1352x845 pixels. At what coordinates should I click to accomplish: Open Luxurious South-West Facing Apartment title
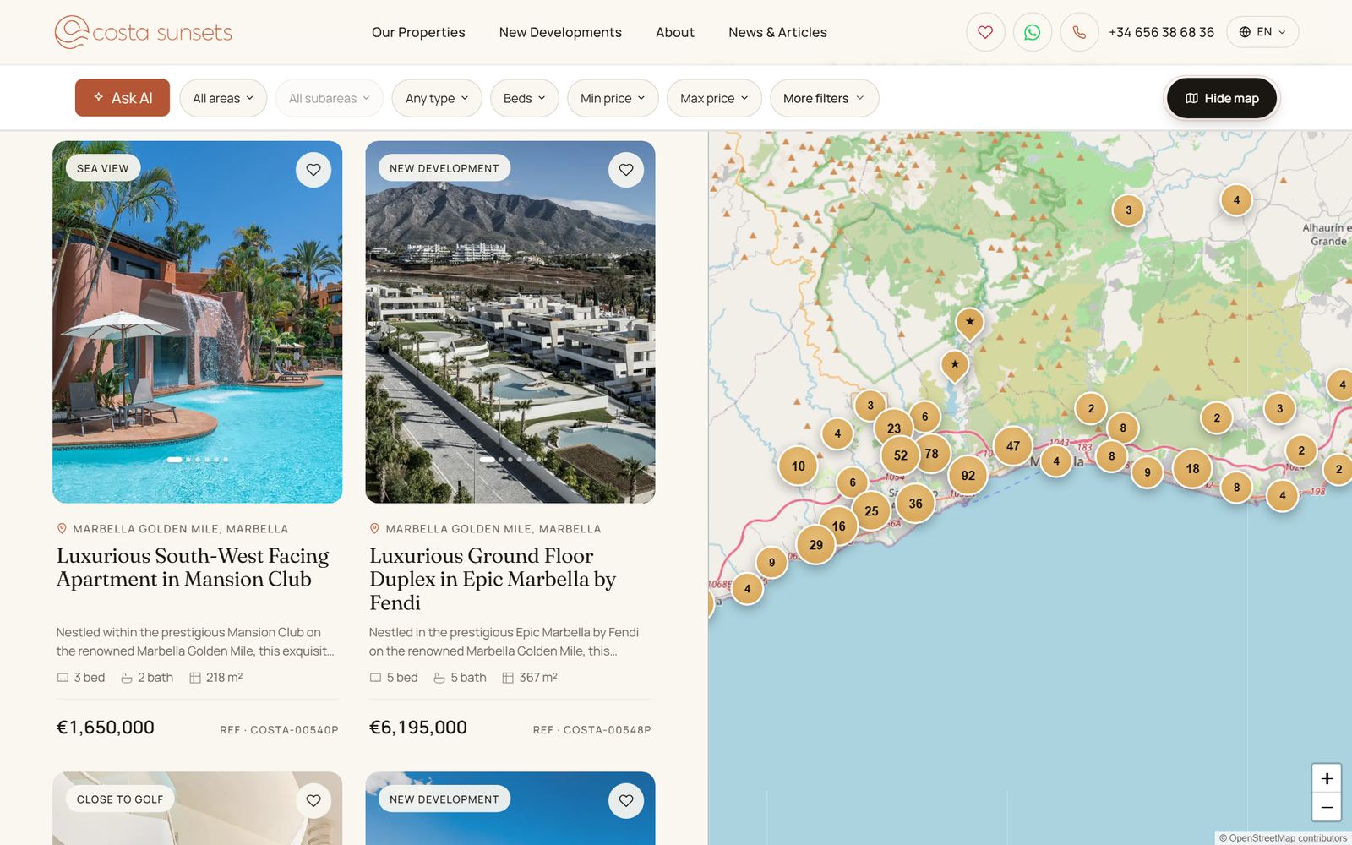(193, 568)
